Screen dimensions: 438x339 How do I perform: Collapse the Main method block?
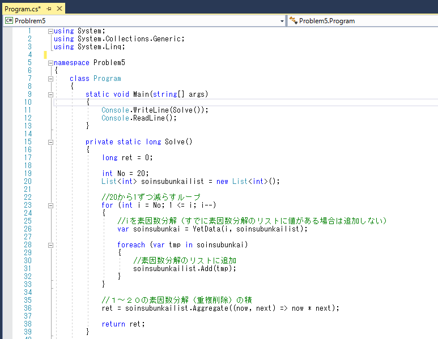(x=50, y=95)
